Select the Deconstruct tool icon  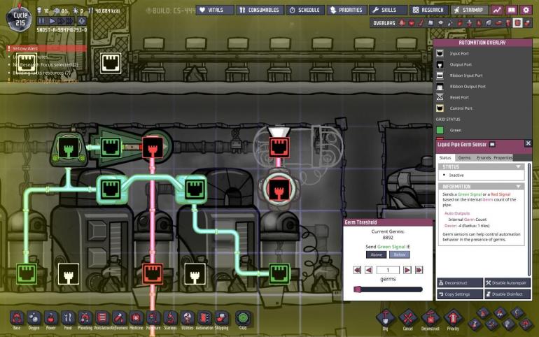point(430,318)
